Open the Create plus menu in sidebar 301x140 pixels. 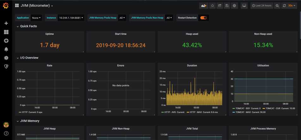click(6, 23)
